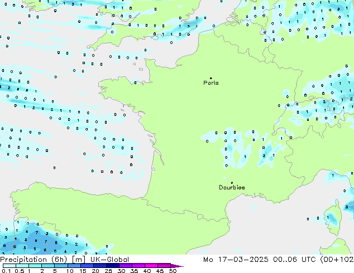This screenshot has width=354, height=273.
Task: Click the legend value '45'
Action: pos(160,271)
